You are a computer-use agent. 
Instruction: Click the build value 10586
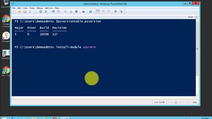point(44,34)
